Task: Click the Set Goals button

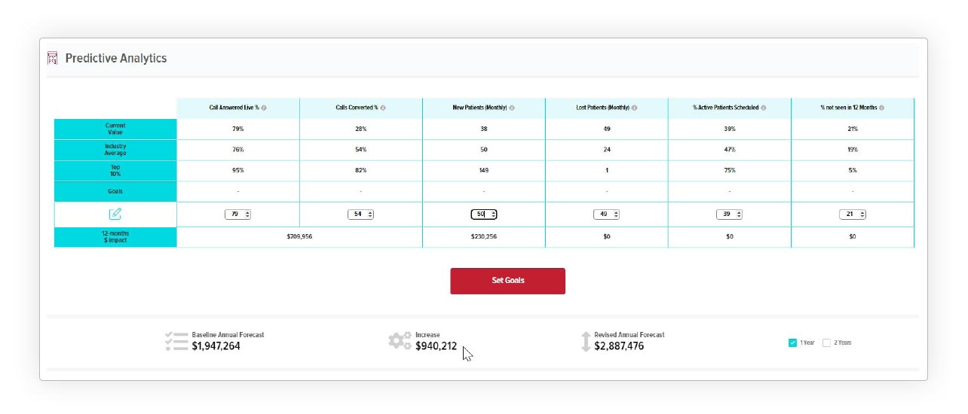Action: [x=507, y=281]
